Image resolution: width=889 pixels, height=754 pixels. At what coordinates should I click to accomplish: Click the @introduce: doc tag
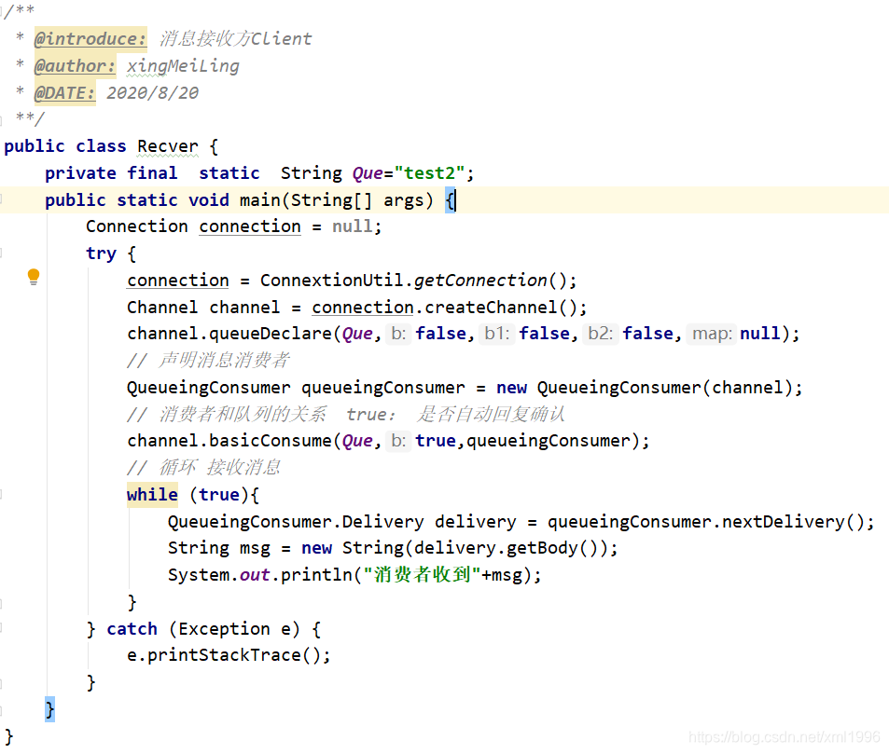pyautogui.click(x=90, y=38)
